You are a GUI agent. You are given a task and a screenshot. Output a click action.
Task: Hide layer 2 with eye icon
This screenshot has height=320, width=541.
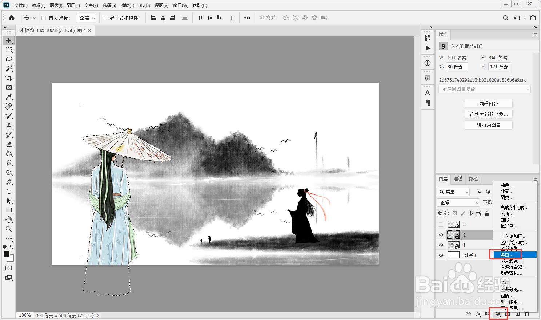click(x=441, y=235)
